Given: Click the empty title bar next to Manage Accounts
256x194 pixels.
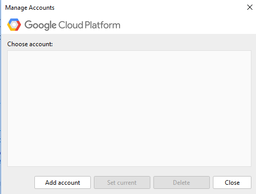Looking at the screenshot, I should [x=149, y=8].
